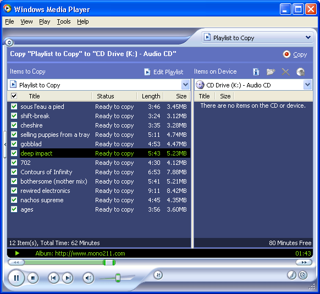Click the playlist icon in top-right selector
320x294 pixels.
click(x=207, y=37)
